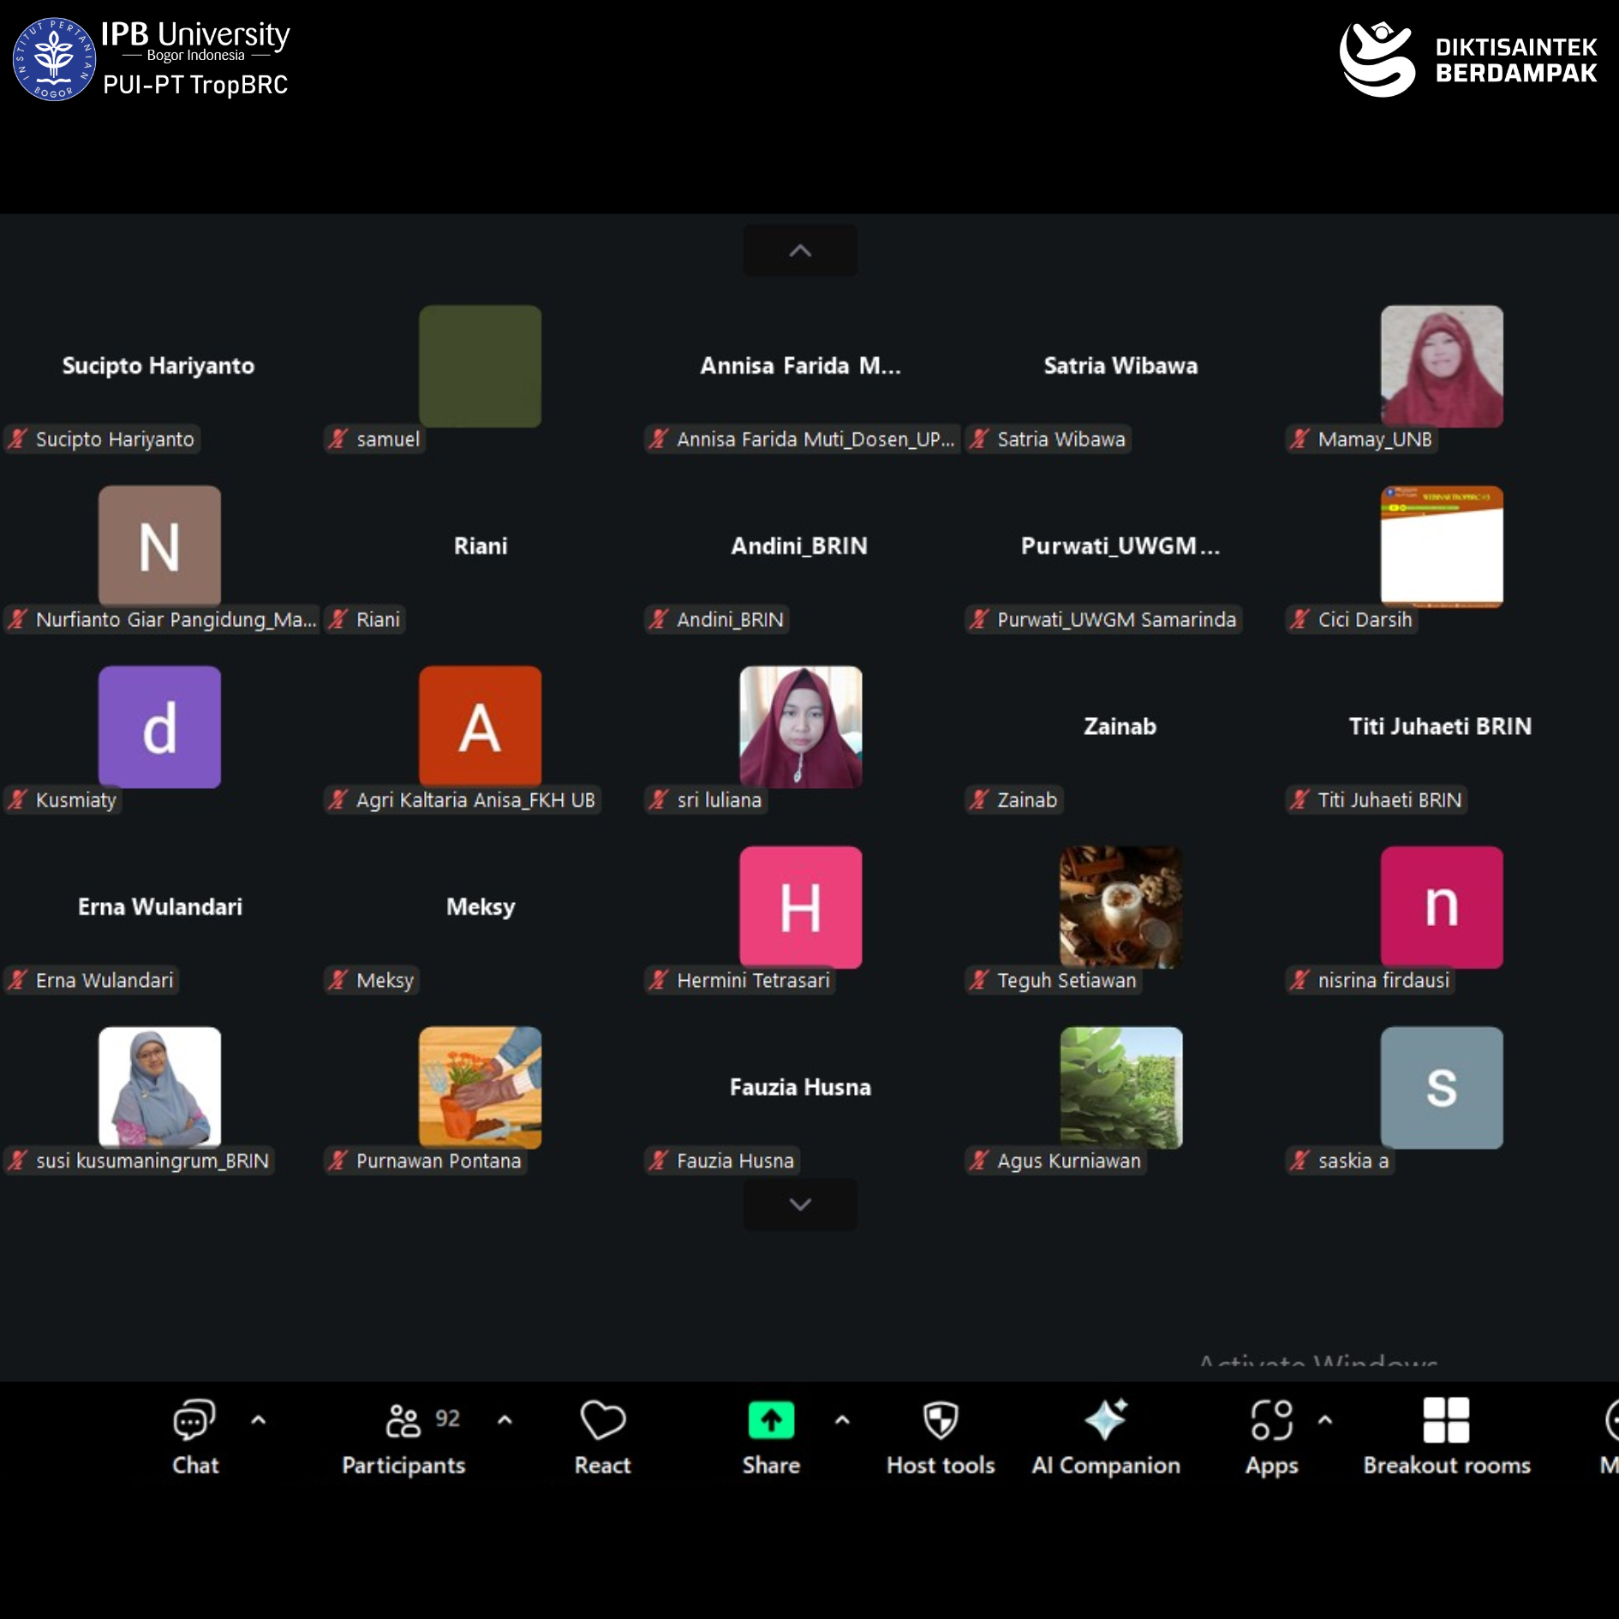
Task: Open the Apps menu icon
Action: [1271, 1437]
